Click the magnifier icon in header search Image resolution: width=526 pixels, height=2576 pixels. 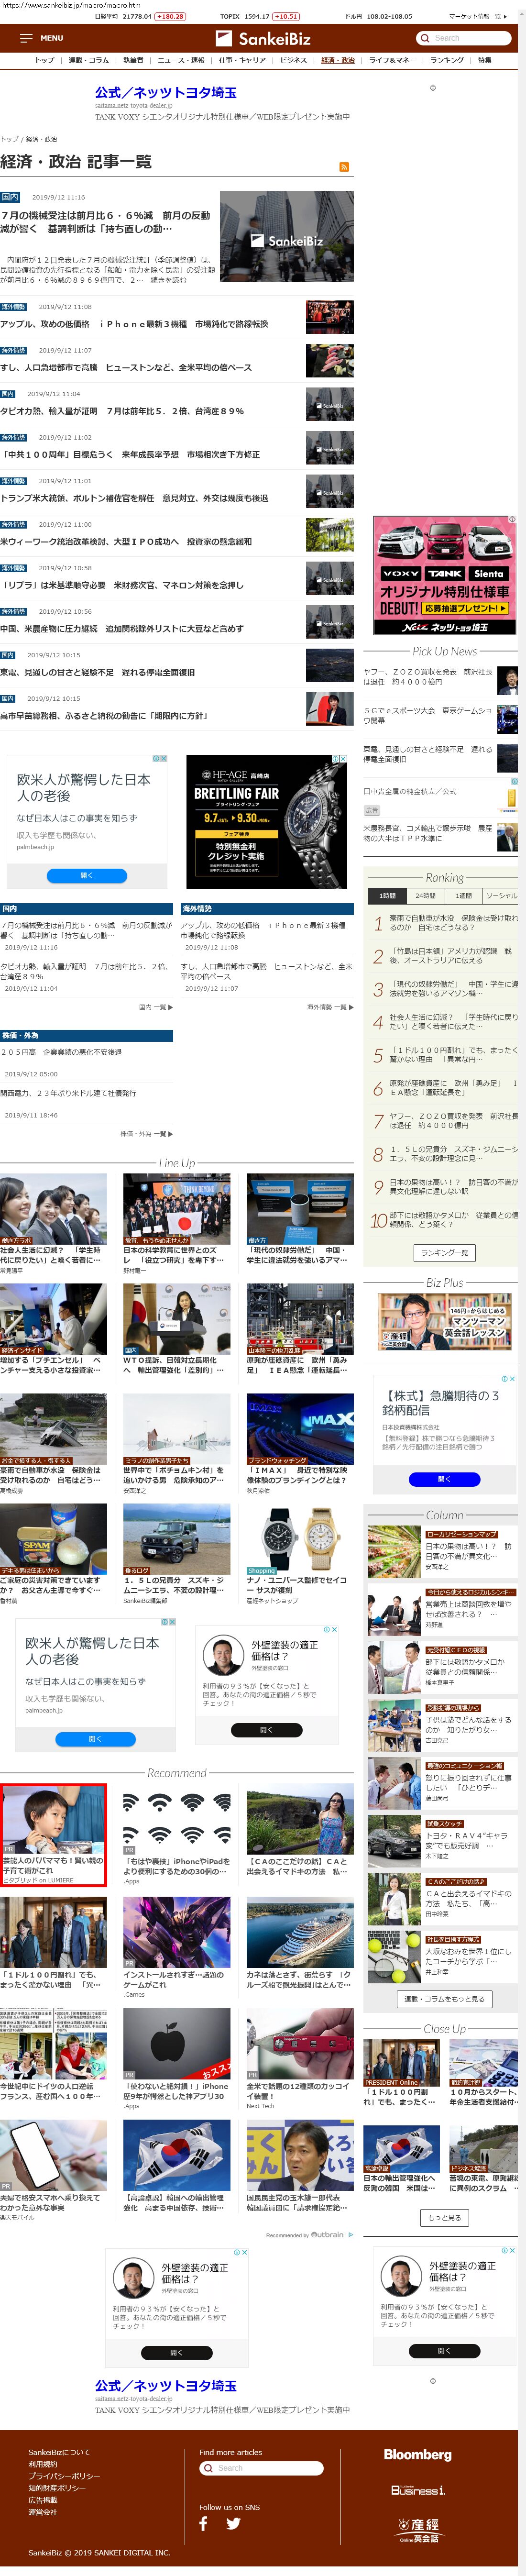[425, 38]
